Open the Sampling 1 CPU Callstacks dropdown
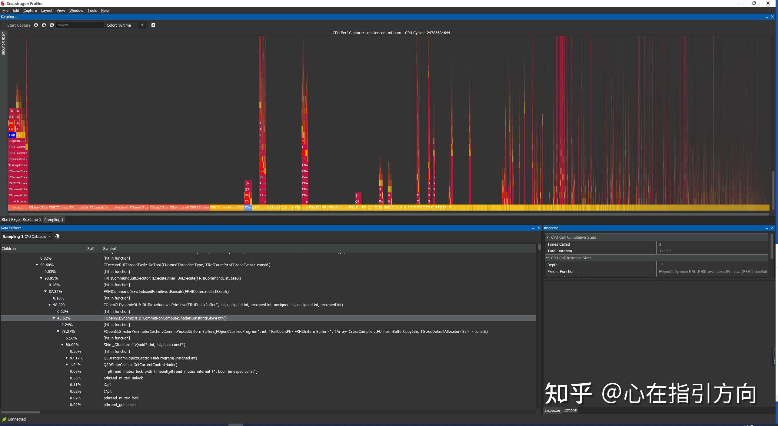The width and height of the screenshot is (778, 426). pyautogui.click(x=50, y=236)
